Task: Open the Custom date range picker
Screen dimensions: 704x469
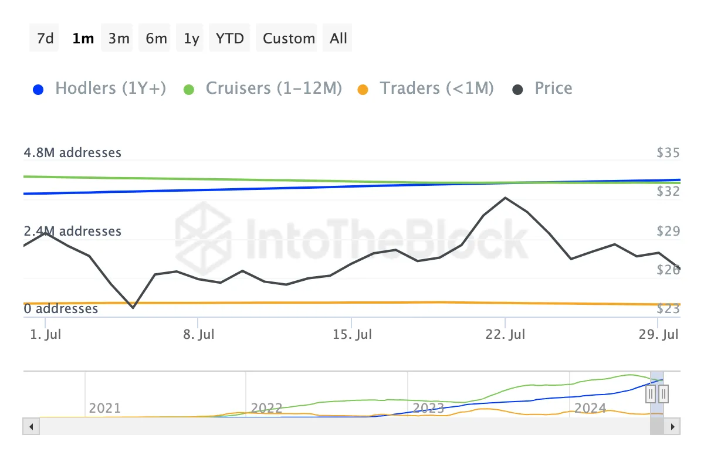Action: click(x=289, y=39)
